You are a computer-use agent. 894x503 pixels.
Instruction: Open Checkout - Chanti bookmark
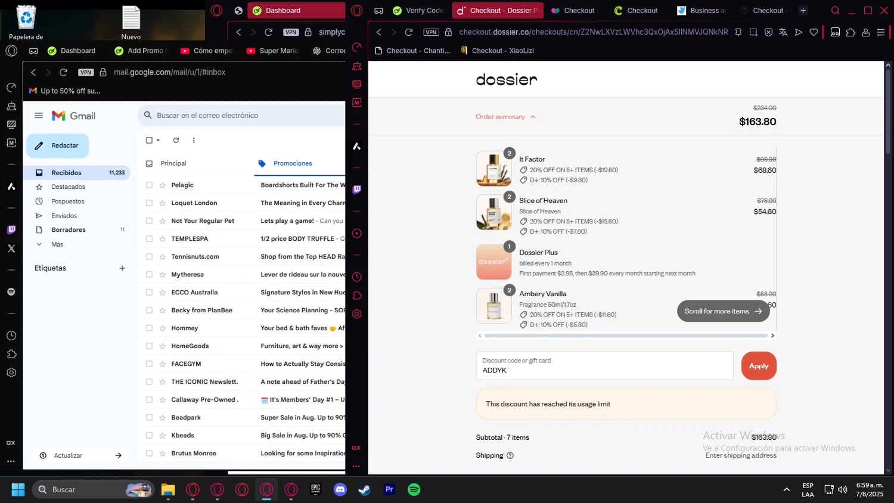pos(412,51)
